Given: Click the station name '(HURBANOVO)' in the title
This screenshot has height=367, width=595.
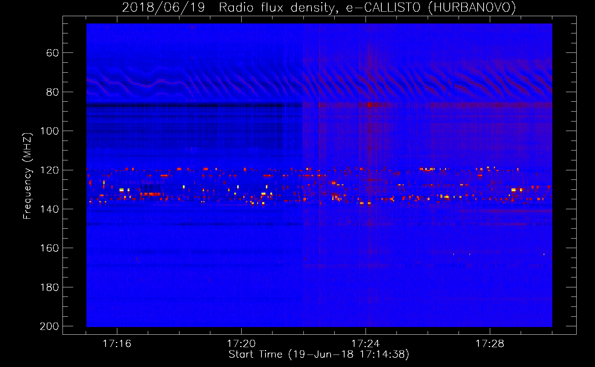Looking at the screenshot, I should point(472,7).
